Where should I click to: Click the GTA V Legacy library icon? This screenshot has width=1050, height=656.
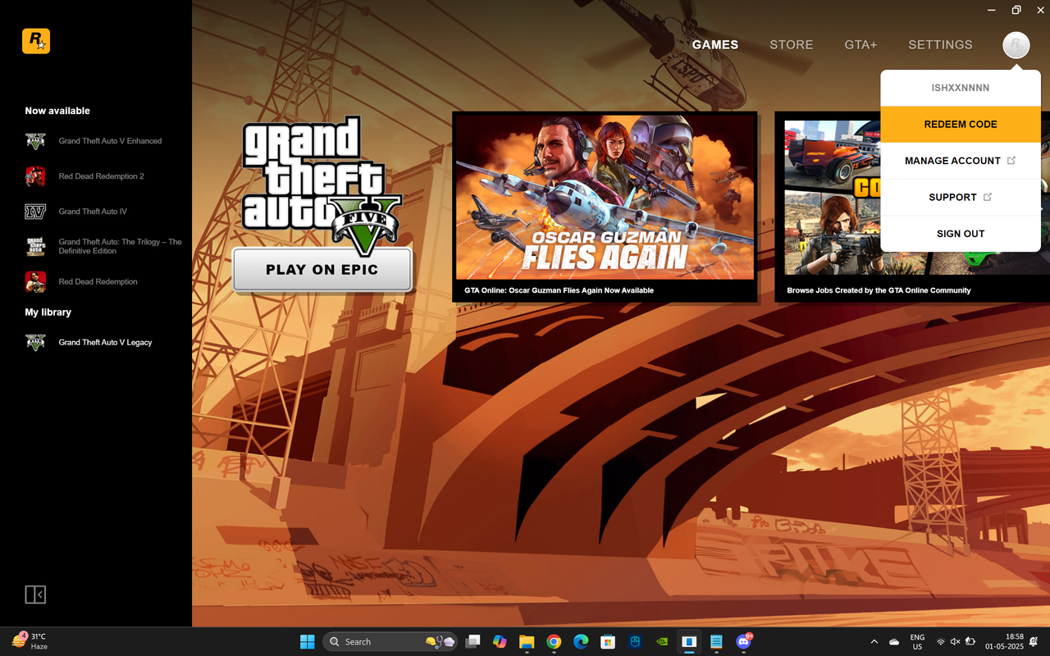click(35, 343)
